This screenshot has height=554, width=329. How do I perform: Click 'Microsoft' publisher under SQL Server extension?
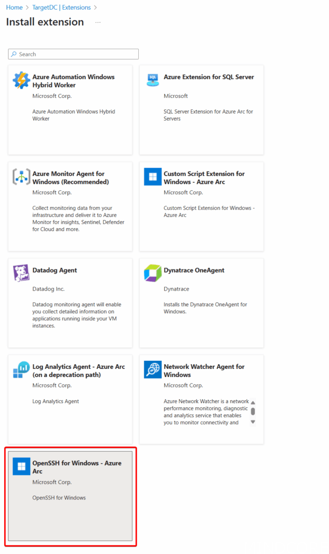176,96
